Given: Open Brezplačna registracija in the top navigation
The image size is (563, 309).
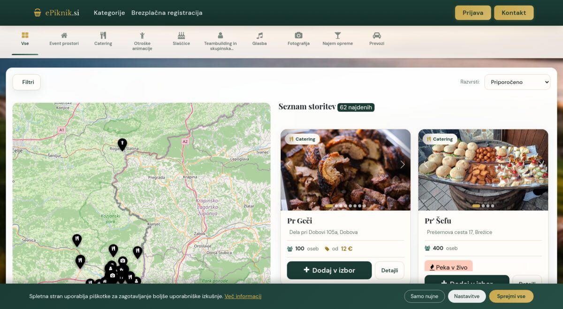Looking at the screenshot, I should [167, 13].
